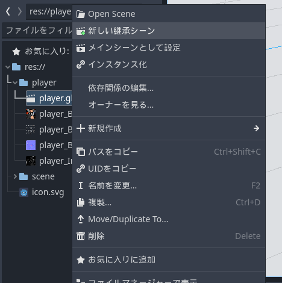Open the 新規作成 submenu
Image resolution: width=282 pixels, height=283 pixels.
(169, 128)
